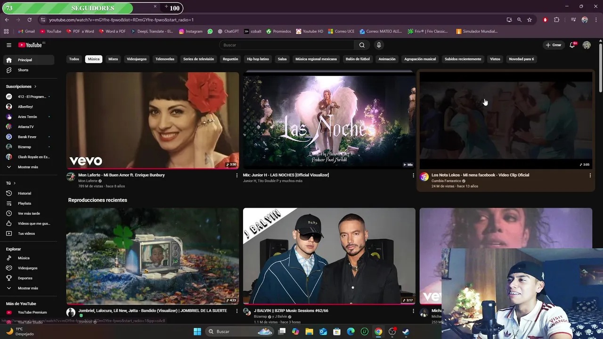Open Cumbia Fantastico channel link

tap(446, 181)
